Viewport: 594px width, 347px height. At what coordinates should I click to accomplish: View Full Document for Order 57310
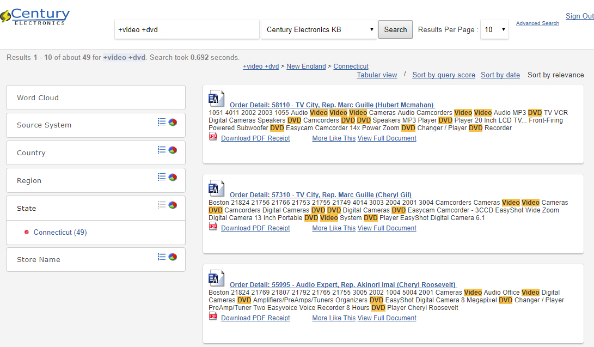pyautogui.click(x=387, y=228)
